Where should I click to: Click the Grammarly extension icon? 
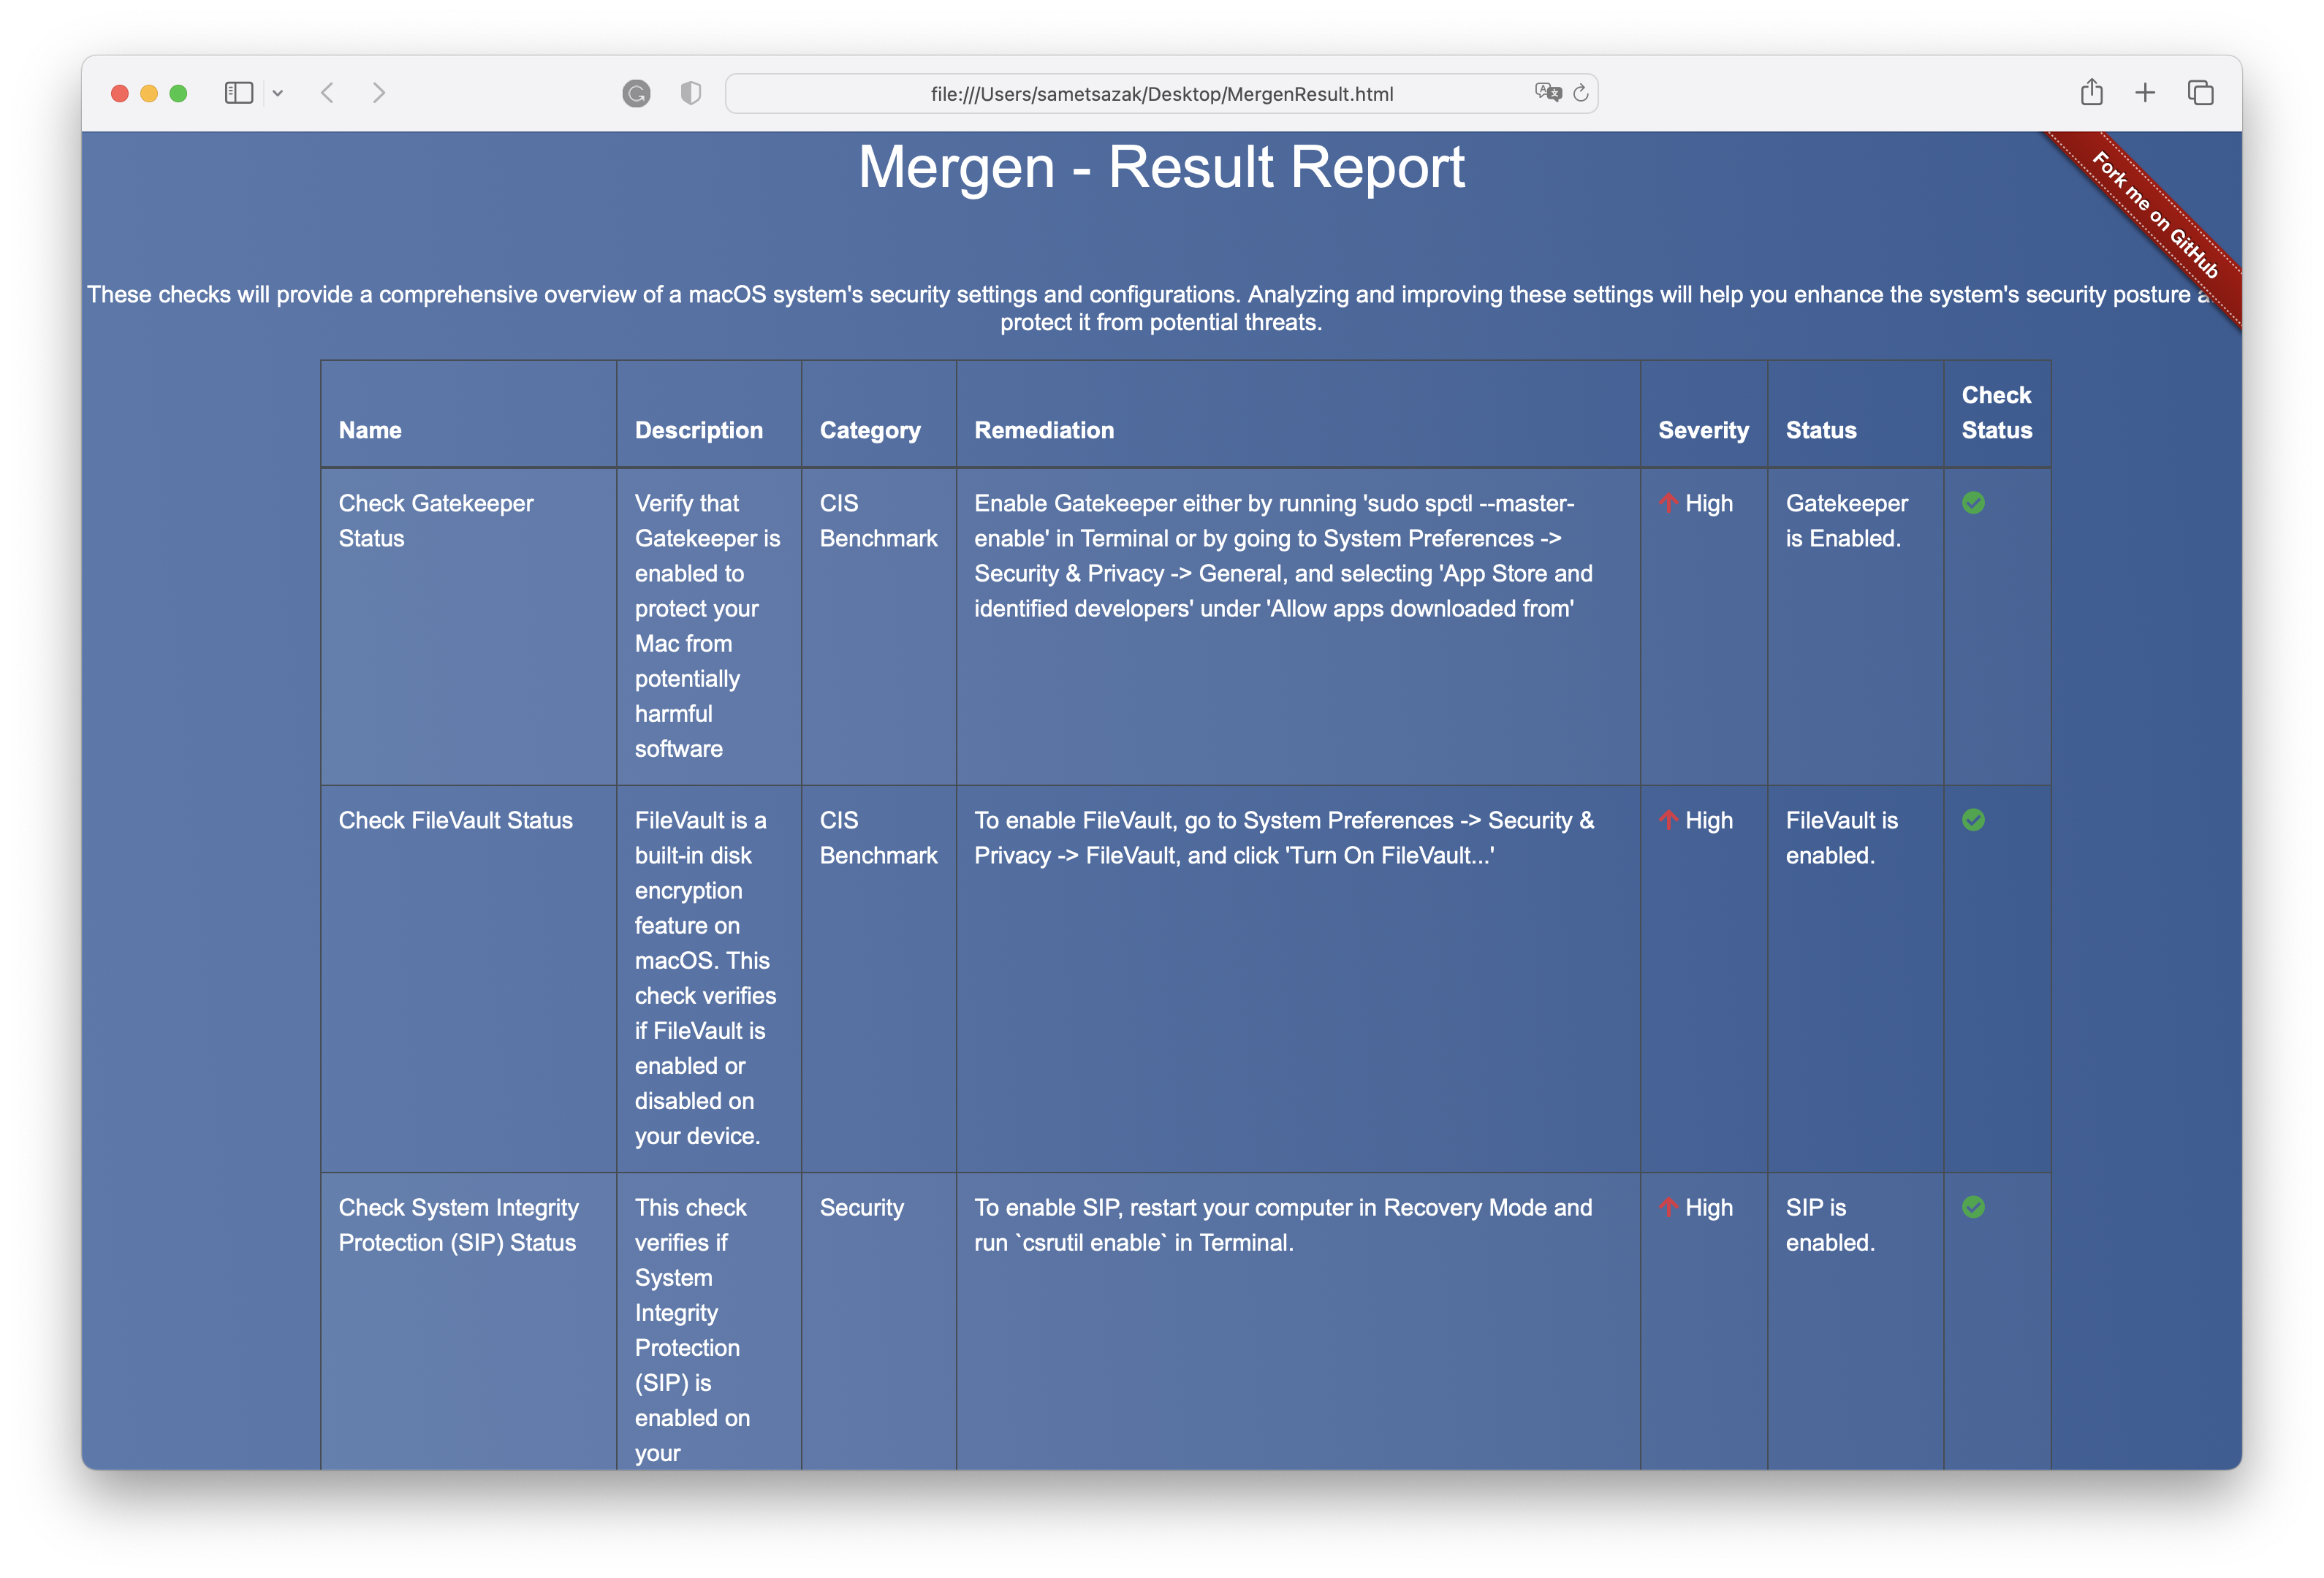click(x=636, y=94)
